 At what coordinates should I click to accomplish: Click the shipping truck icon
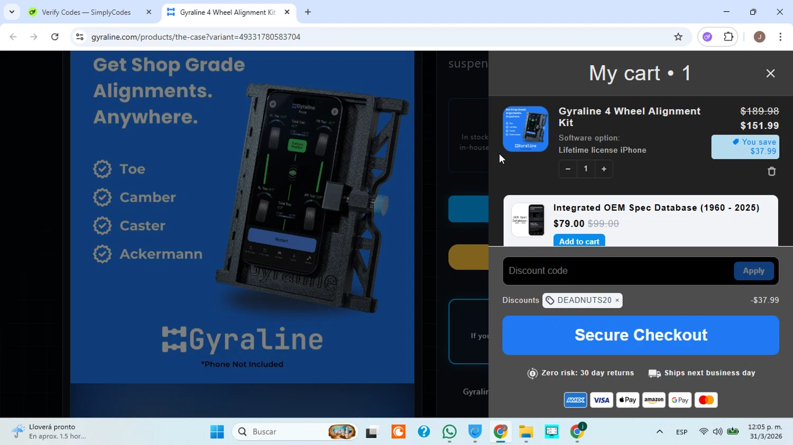(x=654, y=373)
